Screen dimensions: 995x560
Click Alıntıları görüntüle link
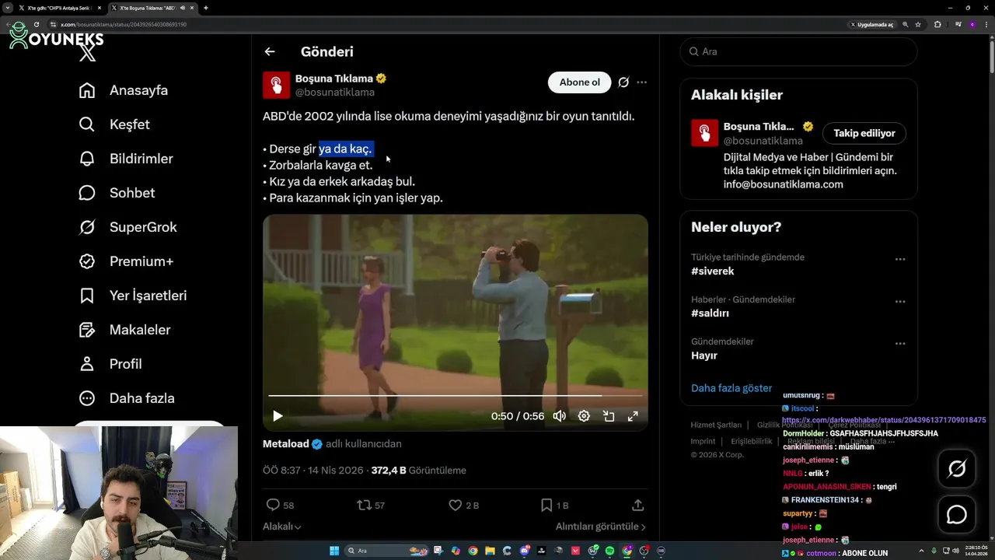(x=601, y=527)
